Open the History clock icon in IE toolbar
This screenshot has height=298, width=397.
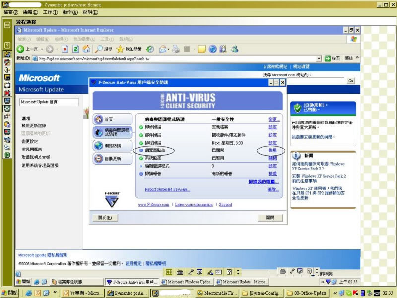pos(150,49)
